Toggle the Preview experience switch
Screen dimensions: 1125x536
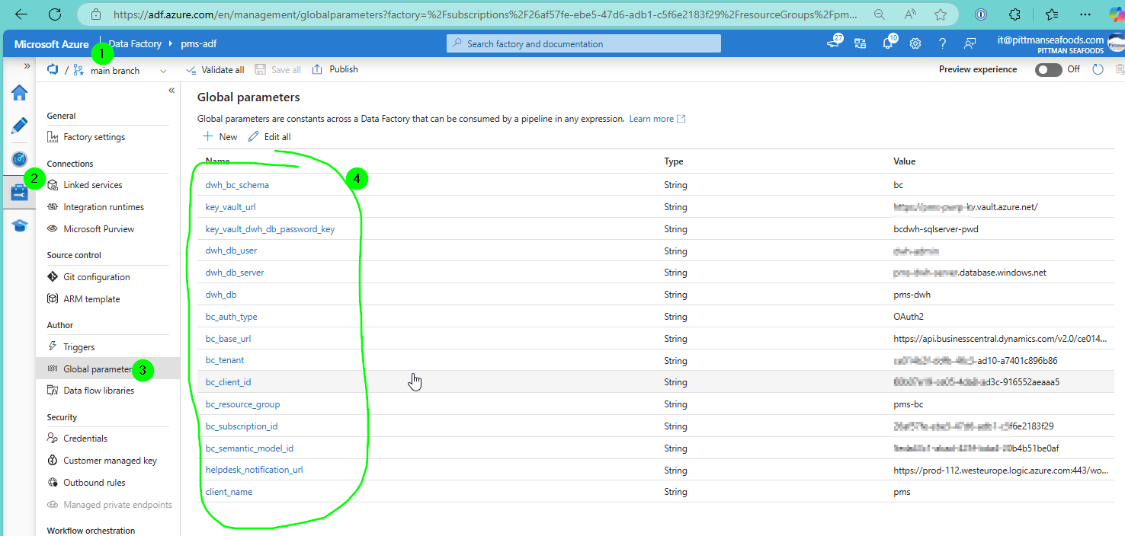click(1048, 69)
